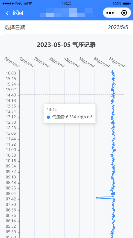Select the pressure spike near 07:42
The width and height of the screenshot is (133, 238).
coord(103,198)
